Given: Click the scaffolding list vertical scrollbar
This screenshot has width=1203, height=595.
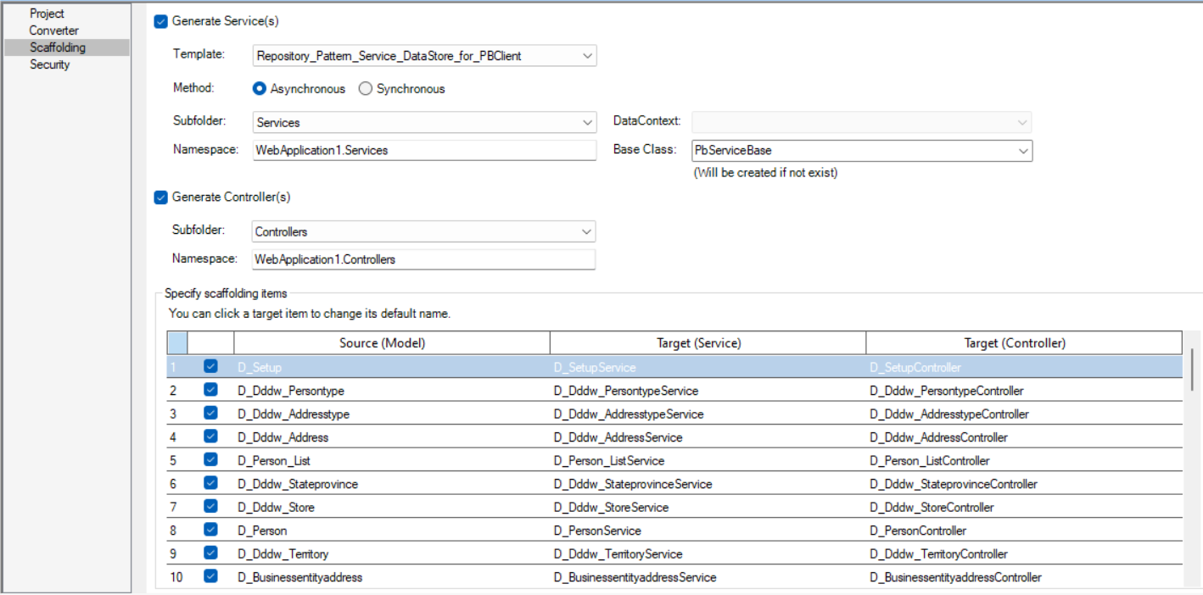Looking at the screenshot, I should click(x=1192, y=369).
